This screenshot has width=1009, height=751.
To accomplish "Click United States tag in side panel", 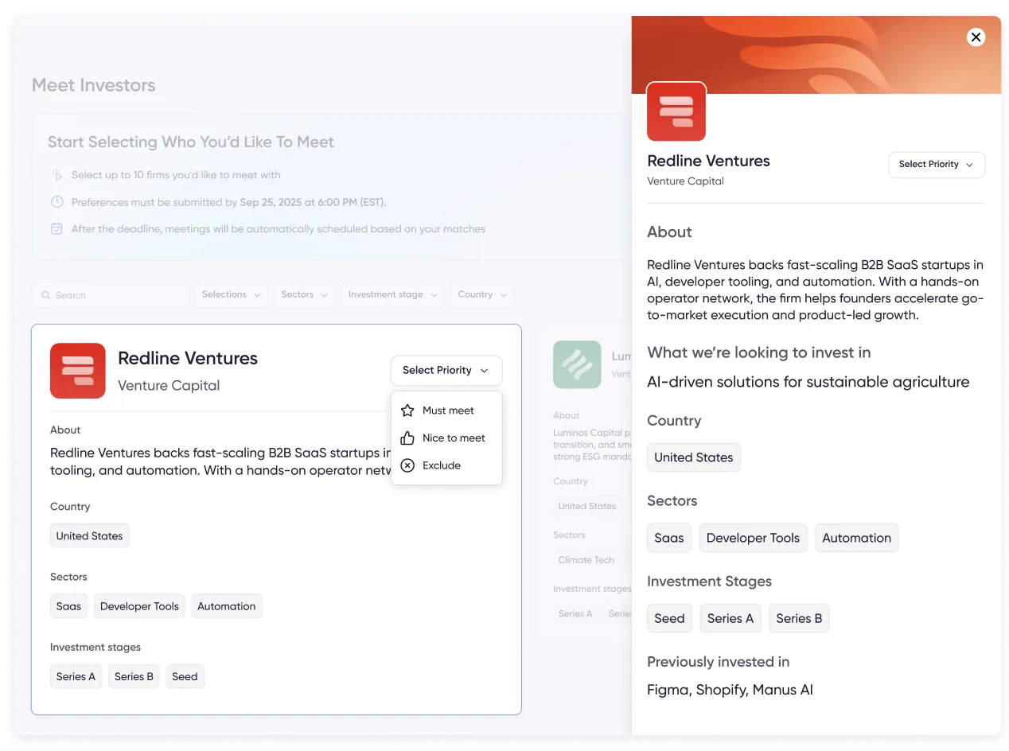I will pos(694,457).
